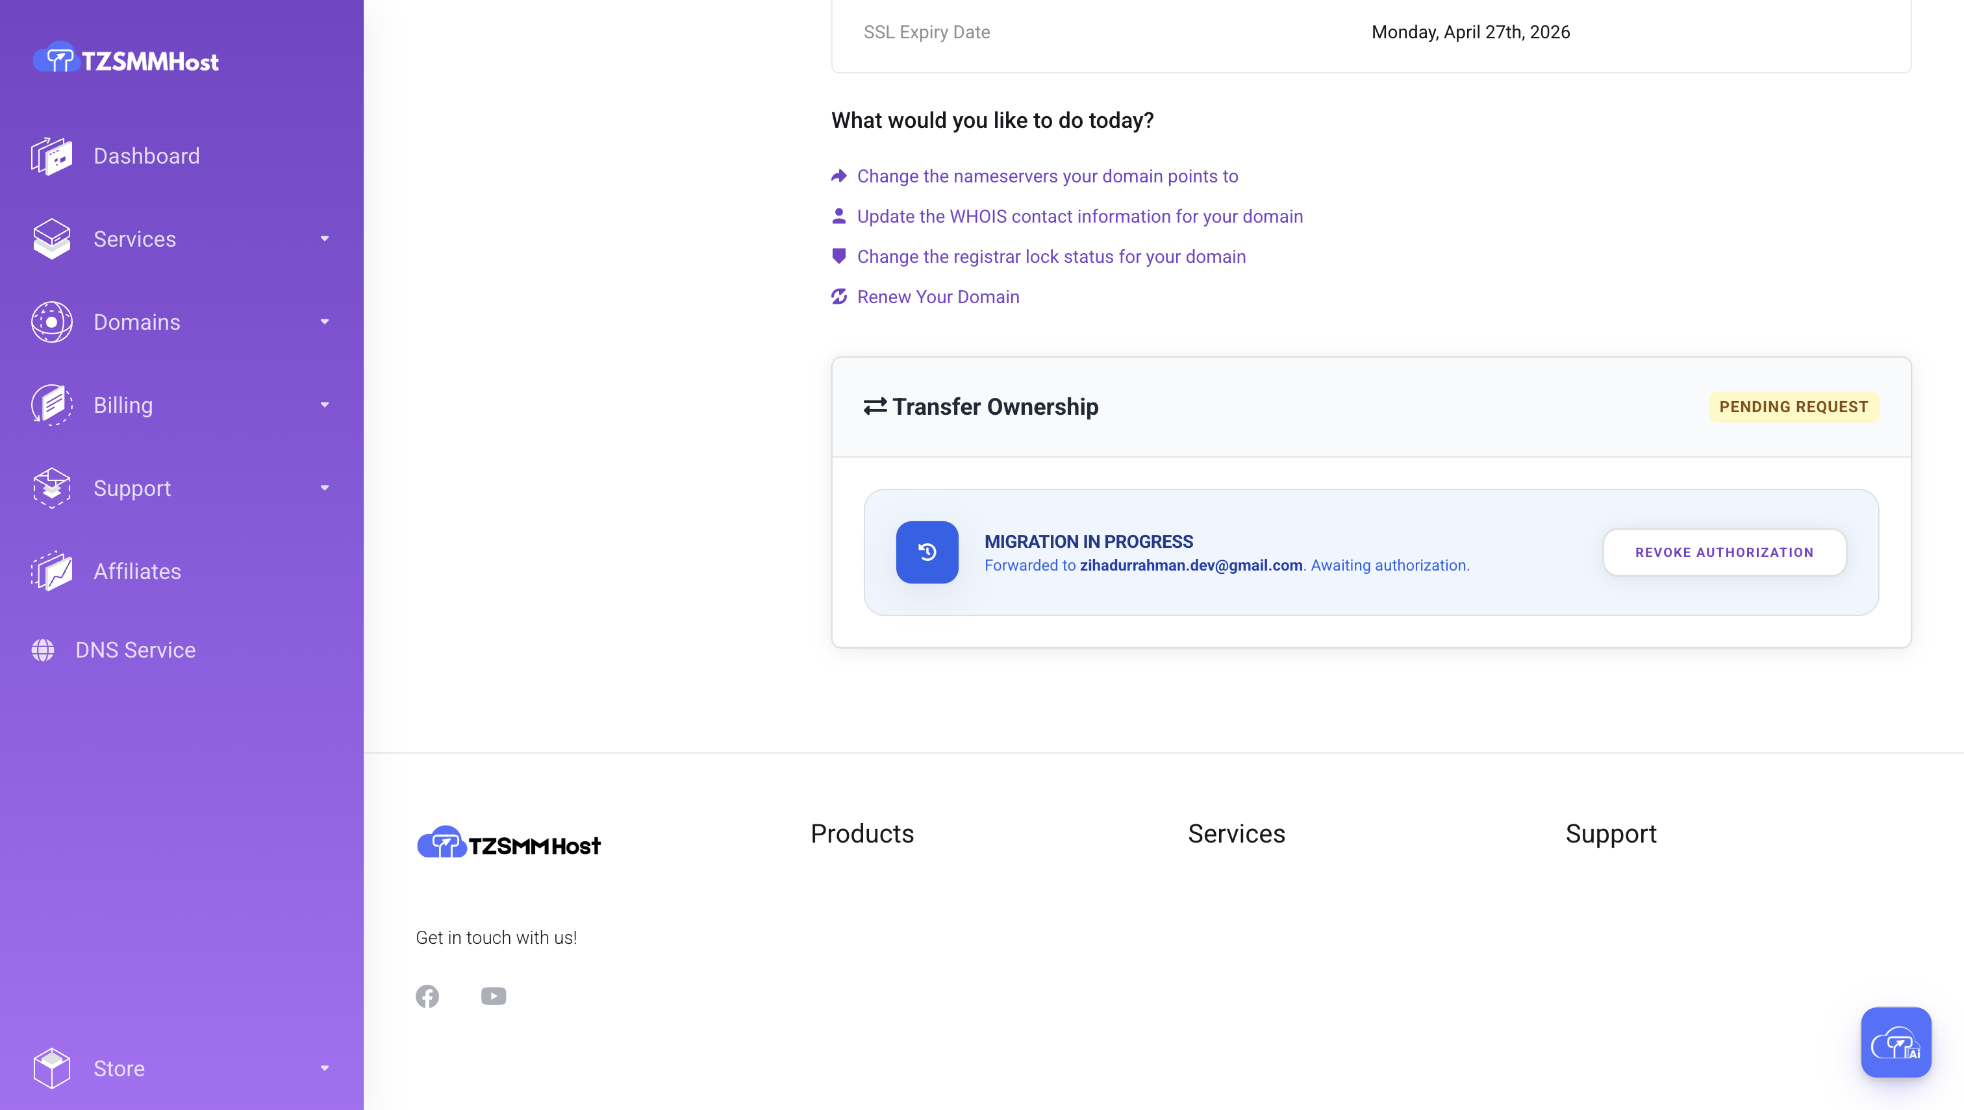This screenshot has width=1964, height=1110.
Task: Click the YouTube icon in the footer
Action: pyautogui.click(x=494, y=996)
